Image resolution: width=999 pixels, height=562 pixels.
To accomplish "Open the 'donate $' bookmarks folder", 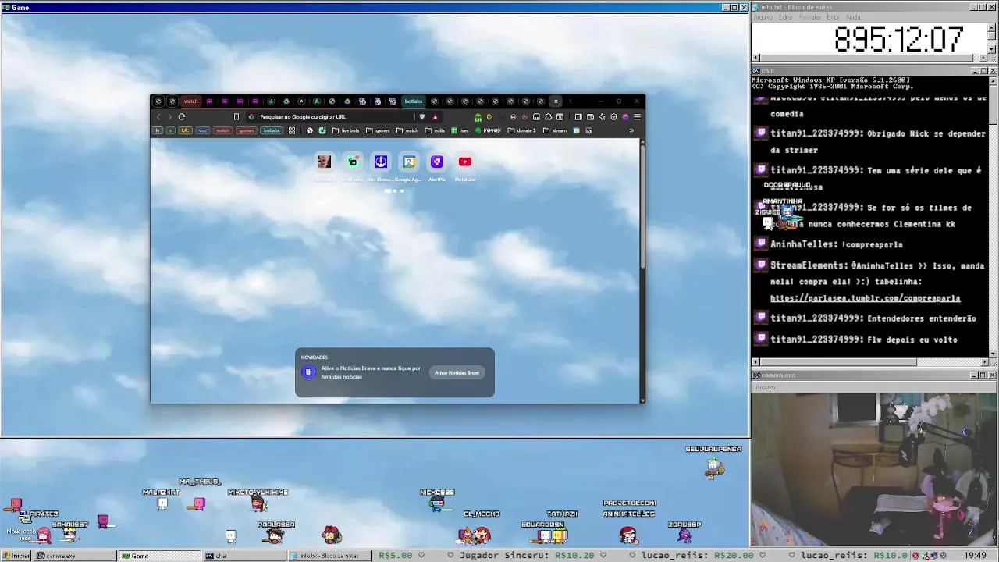I will [x=522, y=130].
